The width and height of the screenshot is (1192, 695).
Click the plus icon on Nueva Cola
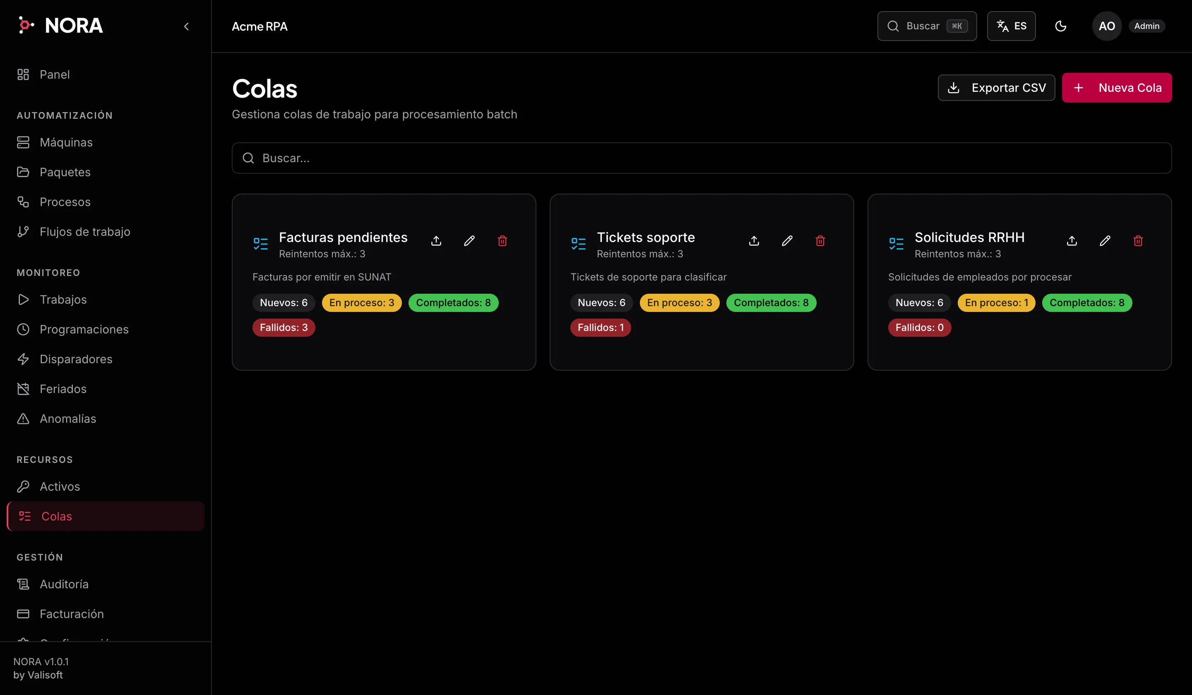click(1079, 87)
